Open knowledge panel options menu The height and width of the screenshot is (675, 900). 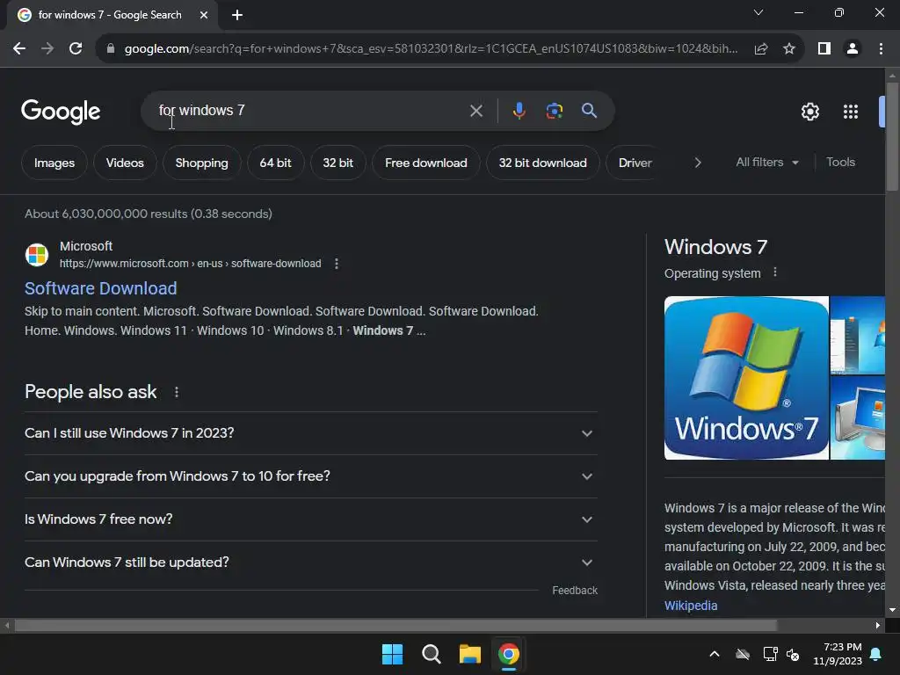pos(775,272)
